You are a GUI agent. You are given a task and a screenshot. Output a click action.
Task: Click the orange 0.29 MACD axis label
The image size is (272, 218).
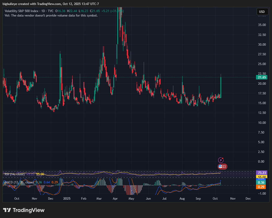261,187
